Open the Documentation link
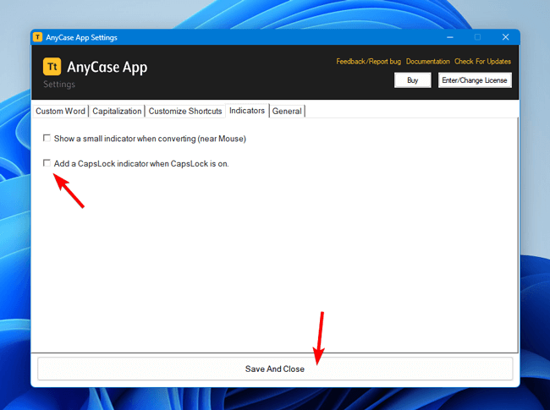This screenshot has width=550, height=410. [427, 62]
